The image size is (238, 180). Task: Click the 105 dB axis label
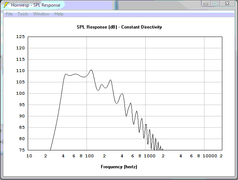pos(20,82)
